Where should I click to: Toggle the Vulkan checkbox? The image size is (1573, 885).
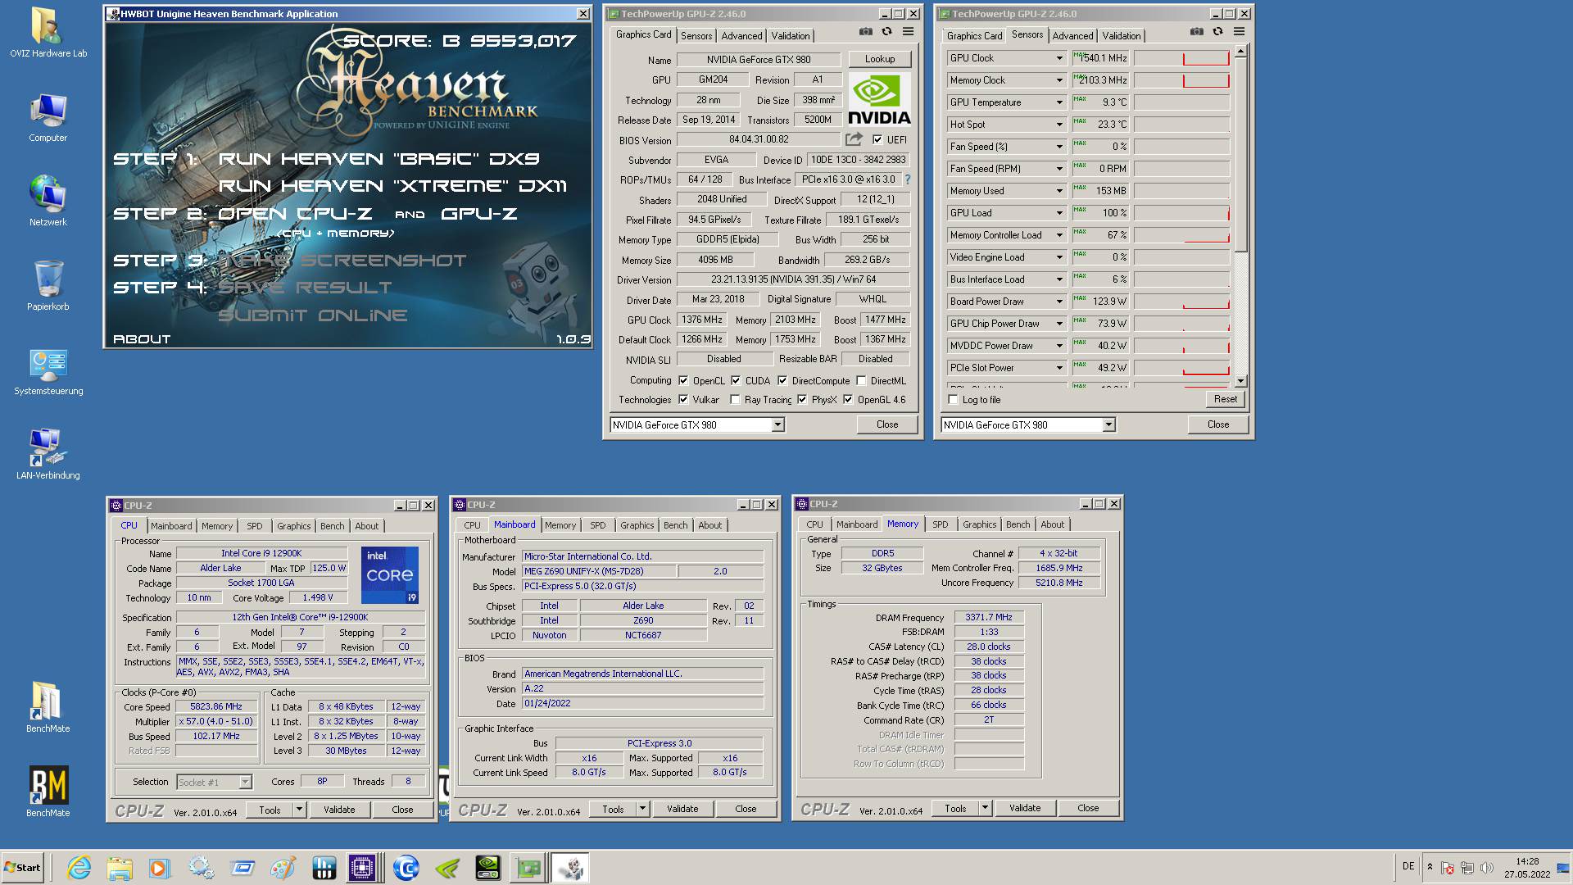(683, 399)
